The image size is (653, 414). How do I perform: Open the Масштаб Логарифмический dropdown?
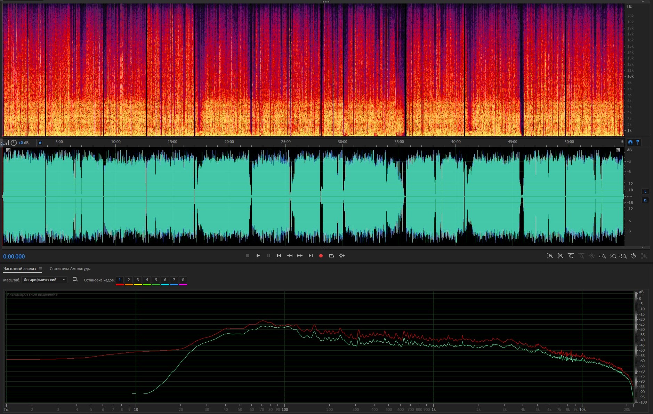coord(44,280)
